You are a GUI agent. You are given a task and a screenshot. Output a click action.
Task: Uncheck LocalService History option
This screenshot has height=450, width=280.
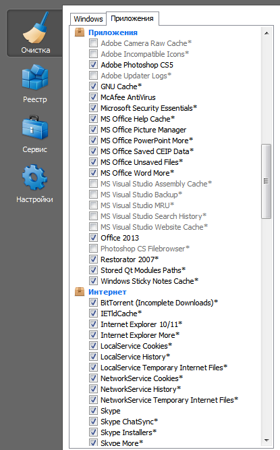[93, 357]
